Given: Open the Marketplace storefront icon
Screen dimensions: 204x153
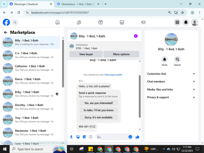Looking at the screenshot, I should click(x=122, y=22).
